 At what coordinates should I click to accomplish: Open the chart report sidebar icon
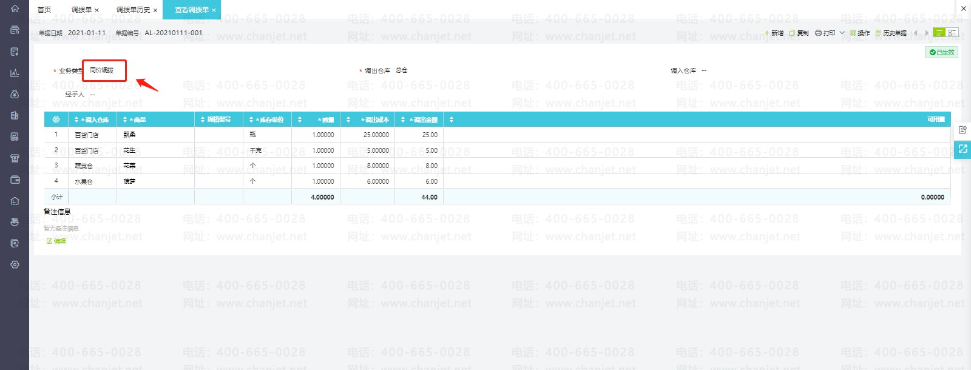coord(15,73)
